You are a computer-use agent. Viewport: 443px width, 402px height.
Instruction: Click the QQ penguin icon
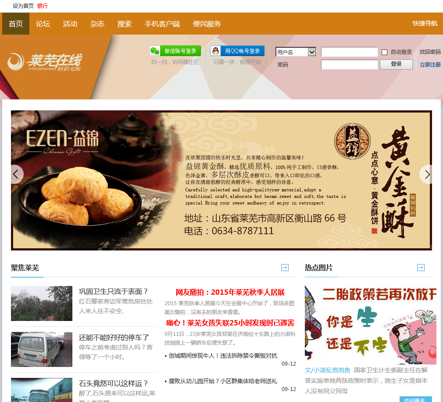(215, 51)
